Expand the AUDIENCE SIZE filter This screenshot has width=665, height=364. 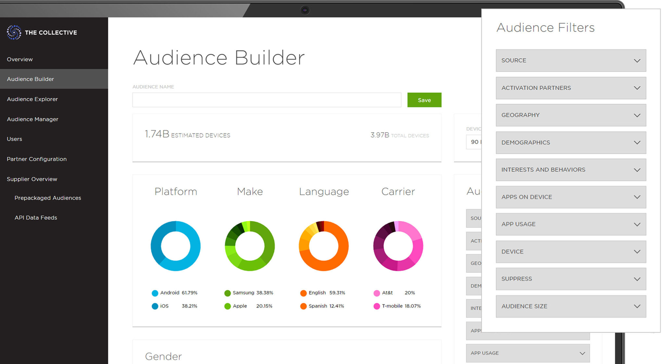click(x=571, y=306)
